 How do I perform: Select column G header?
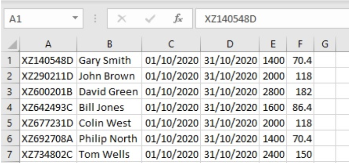pos(325,44)
